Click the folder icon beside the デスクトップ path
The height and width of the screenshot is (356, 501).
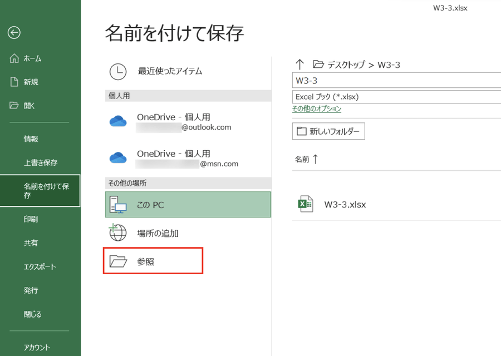[318, 65]
